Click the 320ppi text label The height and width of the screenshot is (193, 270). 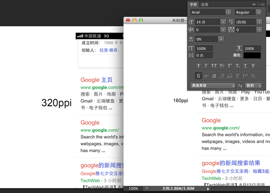tap(57, 103)
